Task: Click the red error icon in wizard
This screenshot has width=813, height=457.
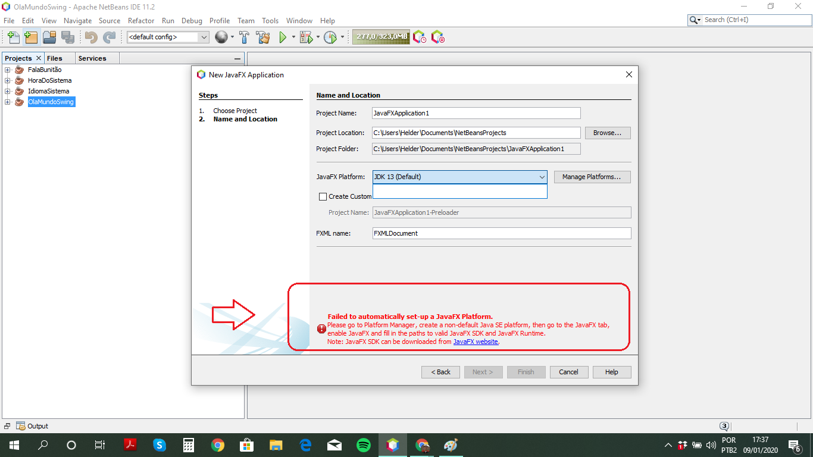Action: point(321,328)
